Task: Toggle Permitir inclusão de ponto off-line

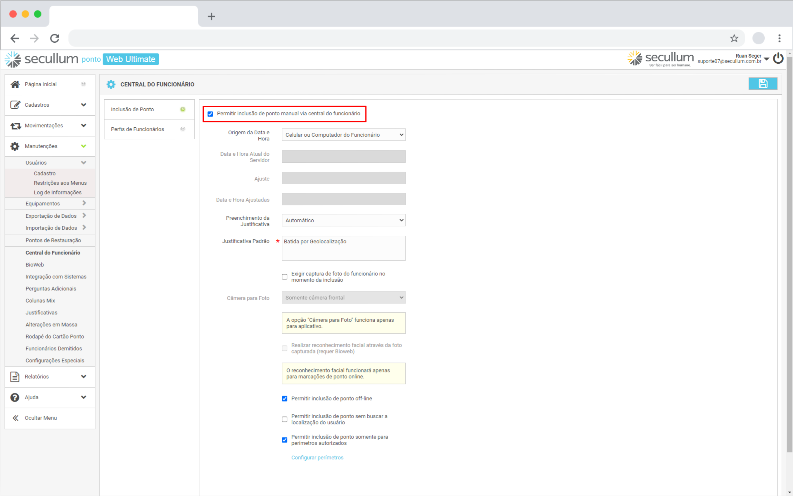Action: coord(285,398)
